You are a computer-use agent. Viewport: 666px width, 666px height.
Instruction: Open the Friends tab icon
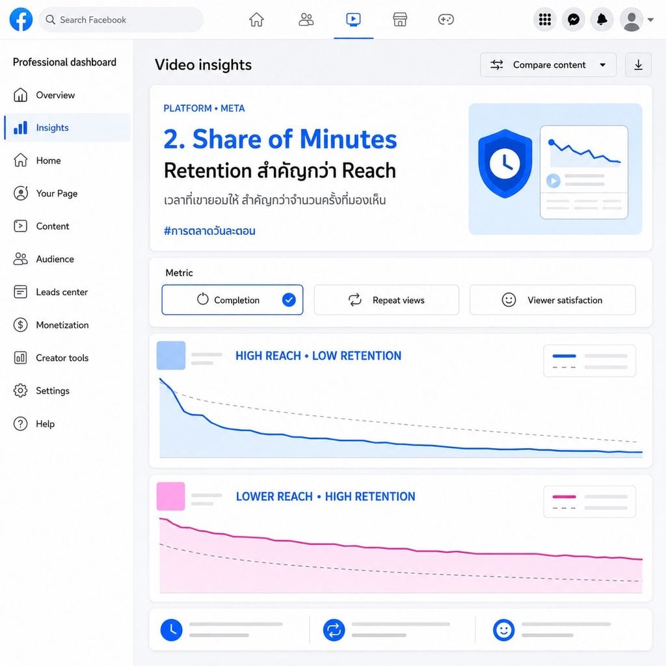point(306,20)
